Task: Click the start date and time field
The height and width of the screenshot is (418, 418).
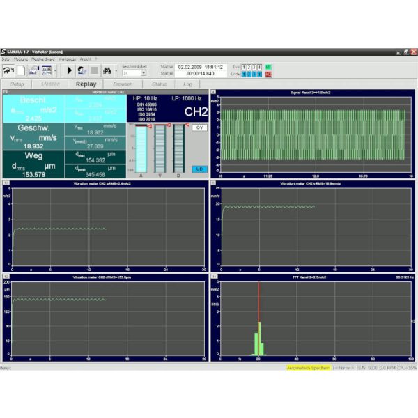Action: click(201, 67)
